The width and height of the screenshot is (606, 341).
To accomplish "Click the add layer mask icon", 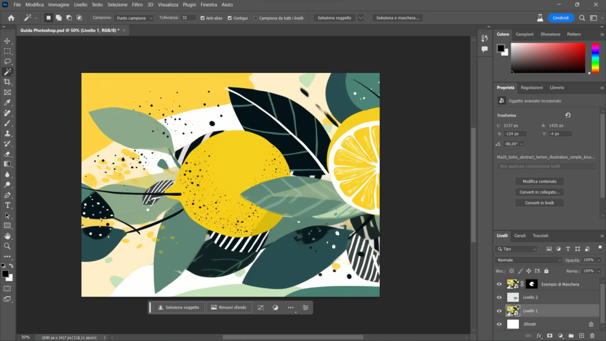I will [x=549, y=336].
